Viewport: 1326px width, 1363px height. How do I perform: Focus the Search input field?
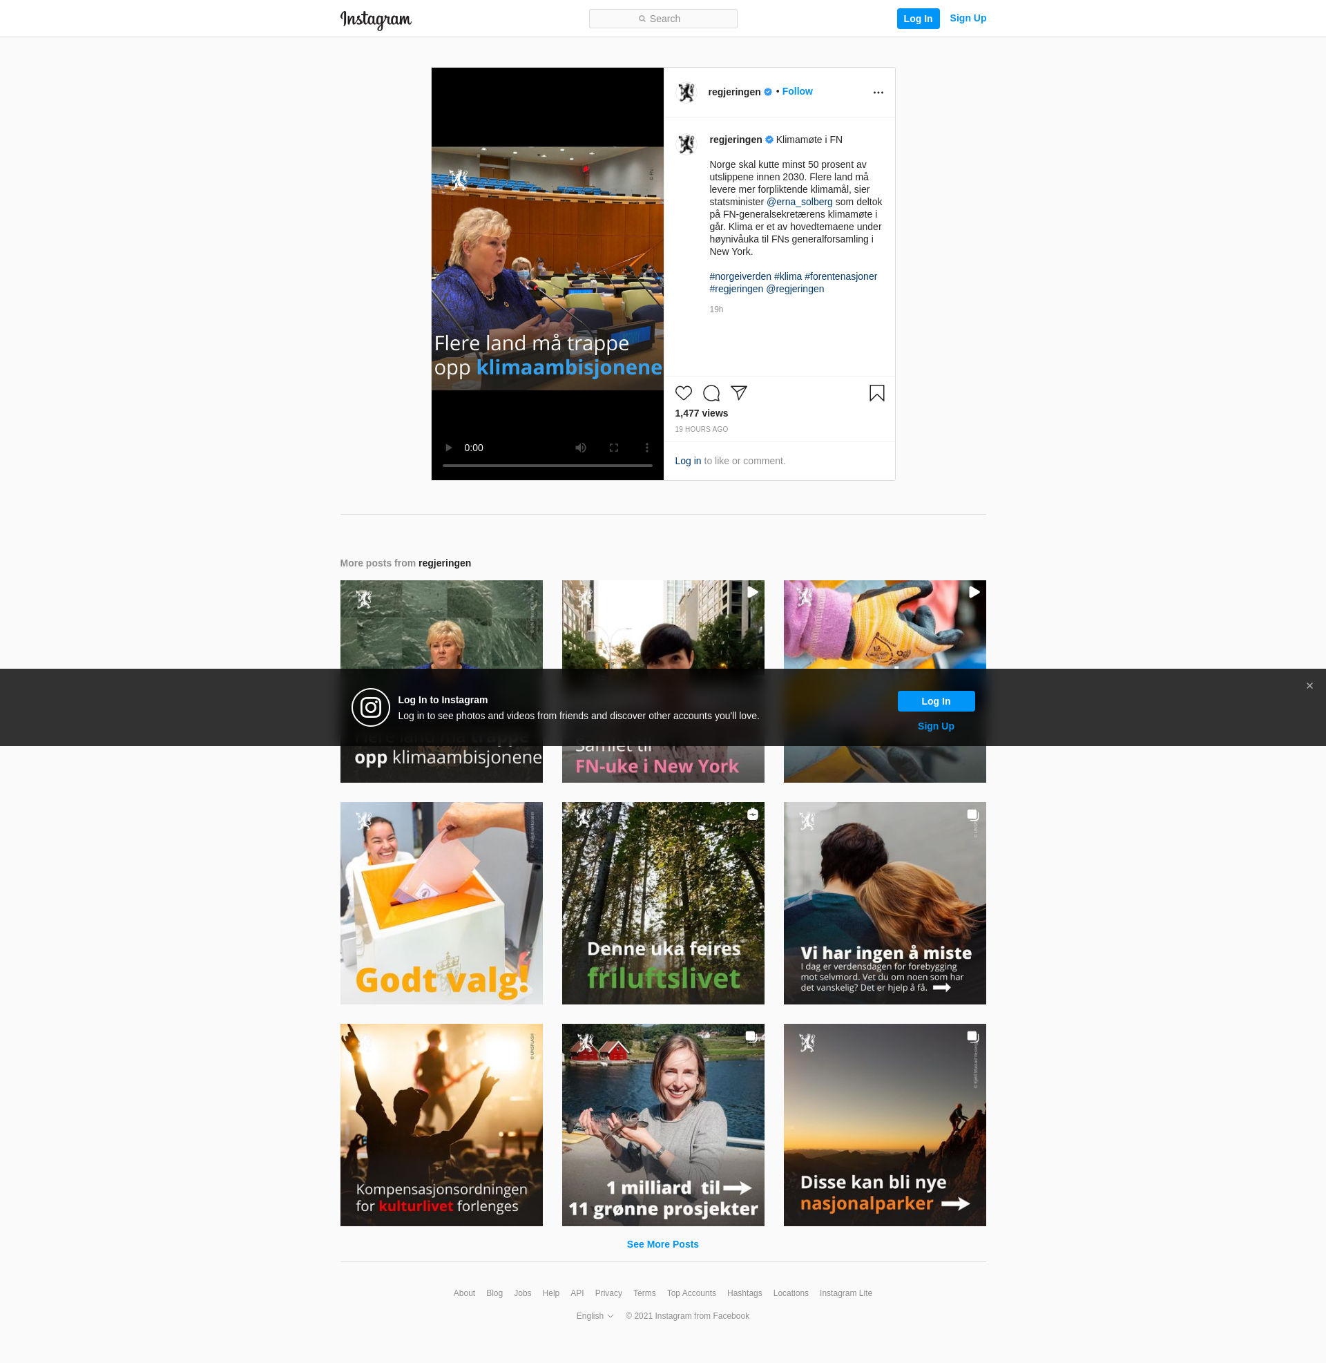663,19
